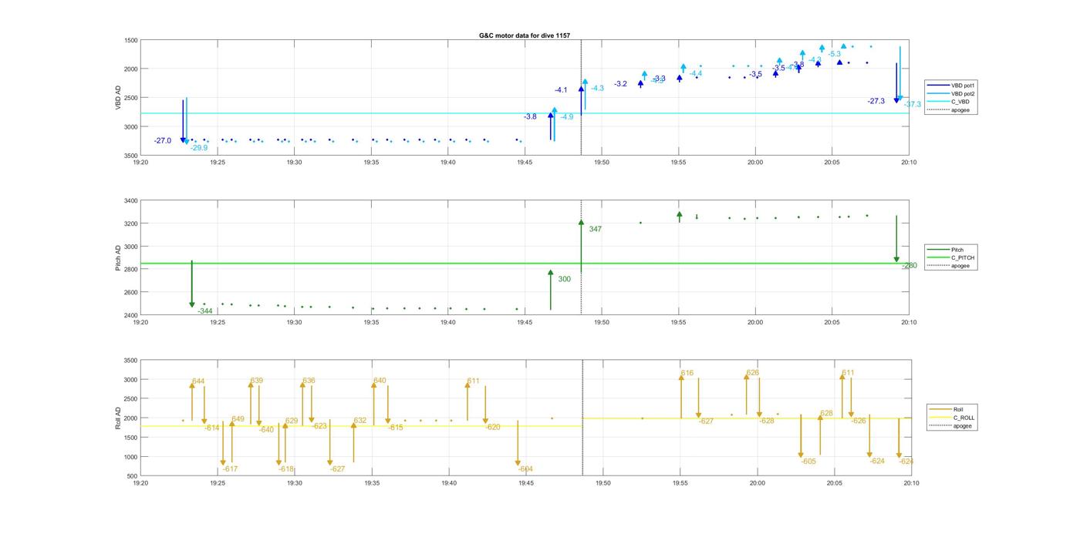Select the '-626' roll data label

pyautogui.click(x=858, y=421)
